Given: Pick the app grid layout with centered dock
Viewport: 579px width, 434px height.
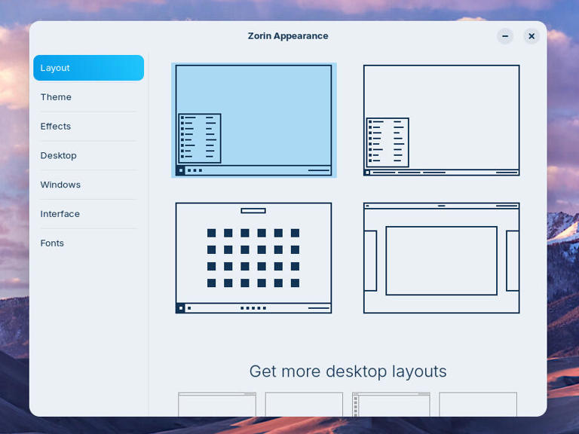Looking at the screenshot, I should (253, 258).
